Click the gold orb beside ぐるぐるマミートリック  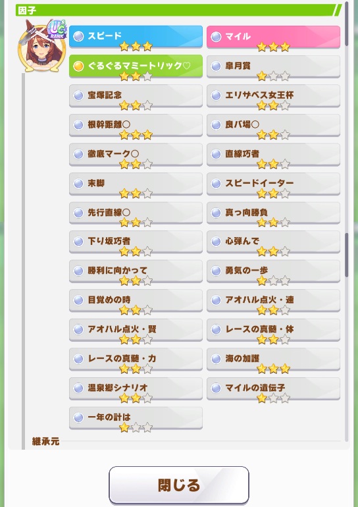pyautogui.click(x=78, y=66)
